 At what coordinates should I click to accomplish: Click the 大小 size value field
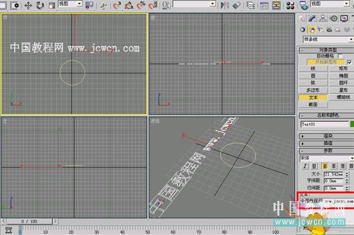click(333, 174)
